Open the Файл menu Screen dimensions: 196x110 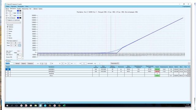[8, 6]
